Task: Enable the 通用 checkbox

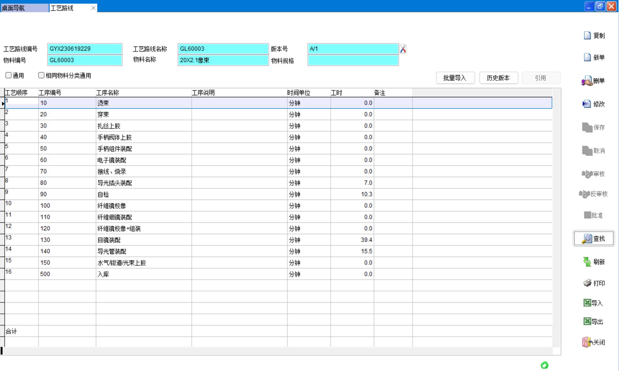Action: (9, 75)
